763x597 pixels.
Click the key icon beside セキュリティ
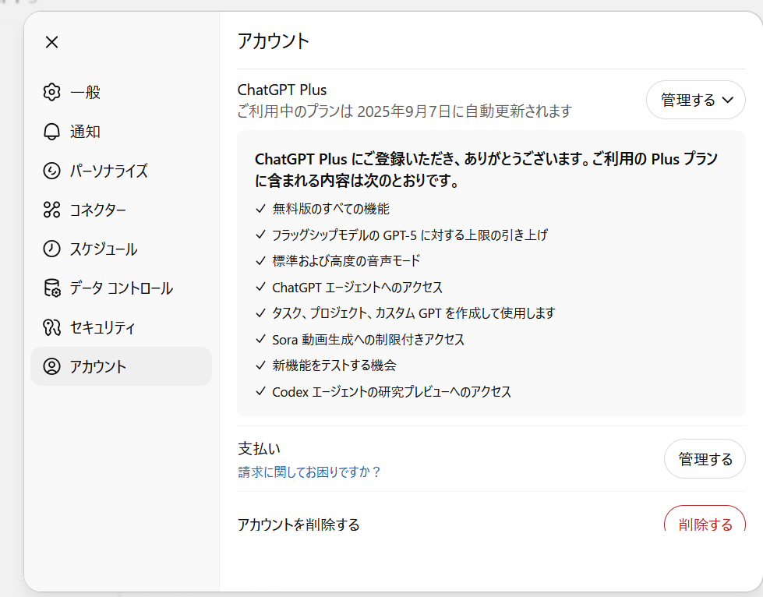(51, 327)
